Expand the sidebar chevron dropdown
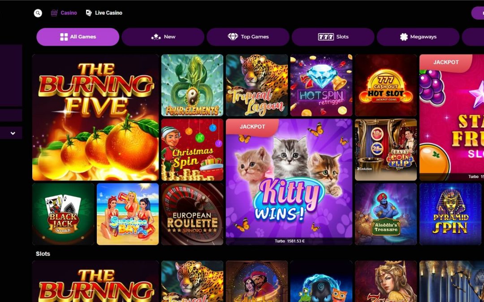This screenshot has width=484, height=302. tap(13, 133)
